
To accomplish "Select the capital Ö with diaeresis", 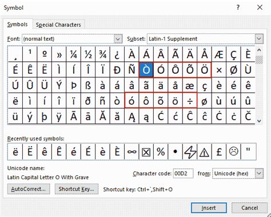I will click(204, 70).
